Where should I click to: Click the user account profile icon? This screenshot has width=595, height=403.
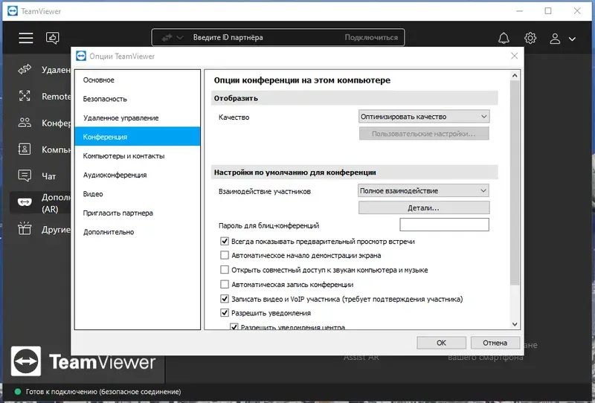(x=555, y=39)
